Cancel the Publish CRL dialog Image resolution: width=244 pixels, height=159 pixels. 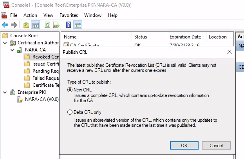(x=216, y=145)
